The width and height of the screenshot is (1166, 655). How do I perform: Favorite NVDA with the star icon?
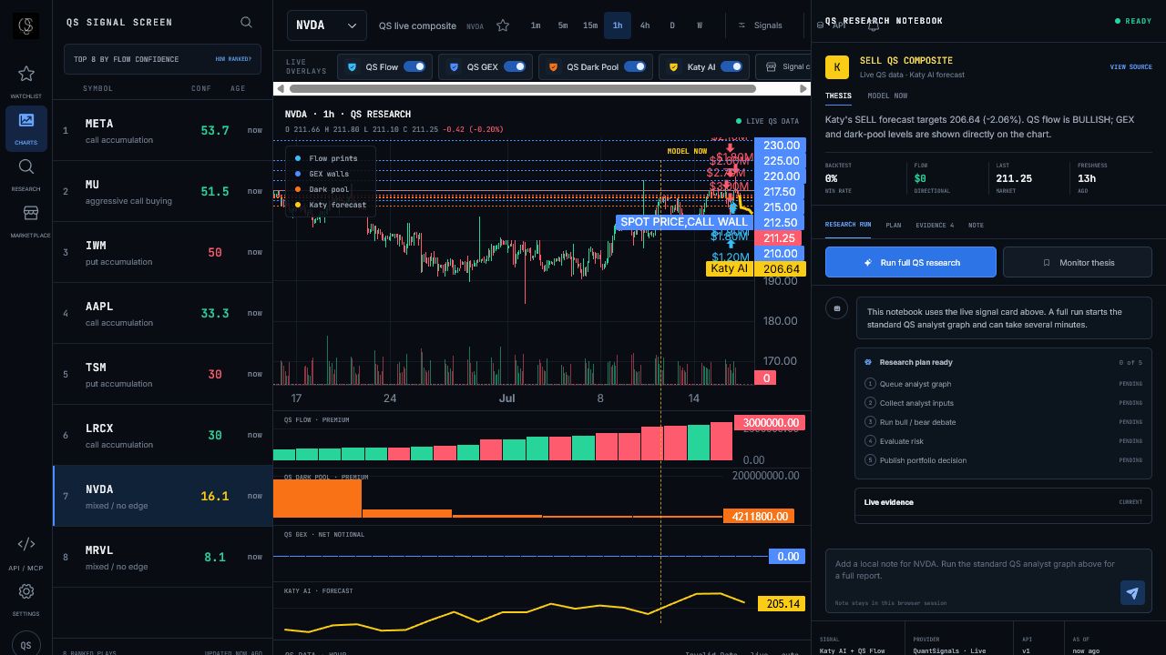pyautogui.click(x=503, y=25)
